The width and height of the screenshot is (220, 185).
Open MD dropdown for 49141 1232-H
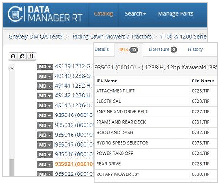pyautogui.click(x=45, y=86)
